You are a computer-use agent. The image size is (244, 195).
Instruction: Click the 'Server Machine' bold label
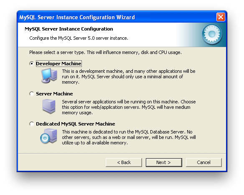click(54, 94)
